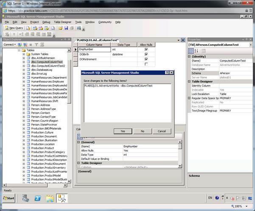255x211 pixels.
Task: Click the dialog's question mark help button
Action: [167, 73]
